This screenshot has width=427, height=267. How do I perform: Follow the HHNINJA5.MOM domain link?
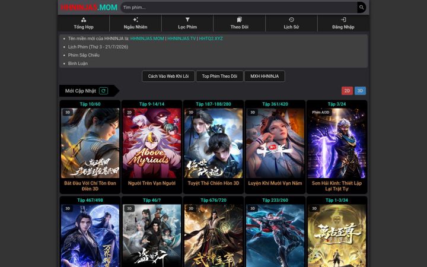pyautogui.click(x=147, y=39)
